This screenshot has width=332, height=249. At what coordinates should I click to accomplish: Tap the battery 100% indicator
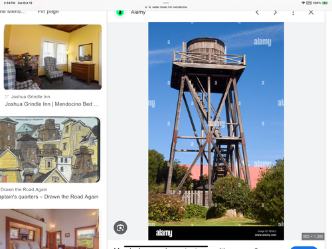(320, 3)
